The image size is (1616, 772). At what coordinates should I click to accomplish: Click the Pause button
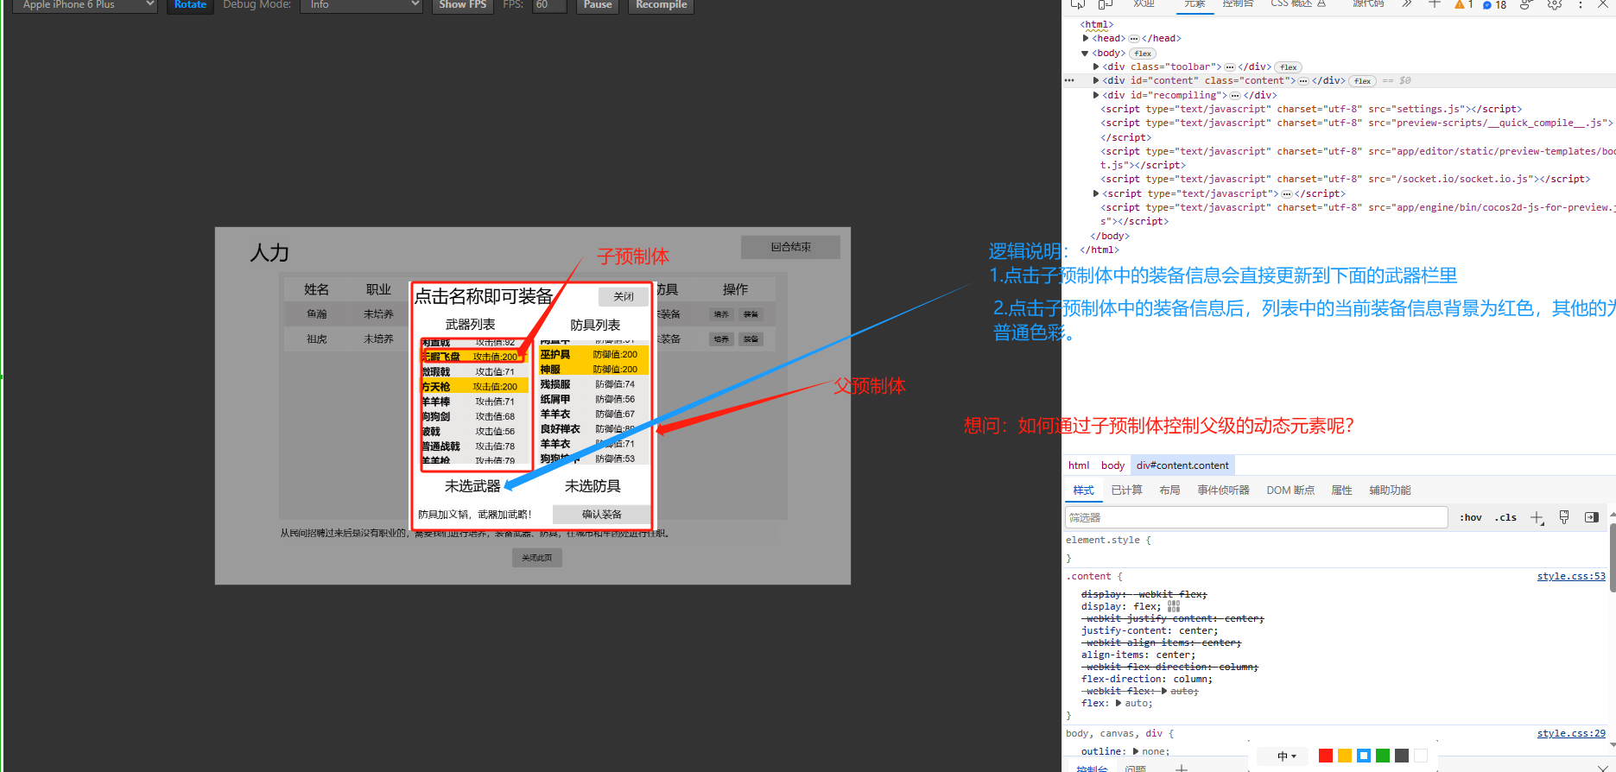pyautogui.click(x=598, y=5)
